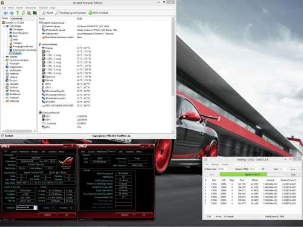303x227 pixels.
Task: Select Sebesség in the AIDA64 tree
Action: pyautogui.click(x=14, y=101)
